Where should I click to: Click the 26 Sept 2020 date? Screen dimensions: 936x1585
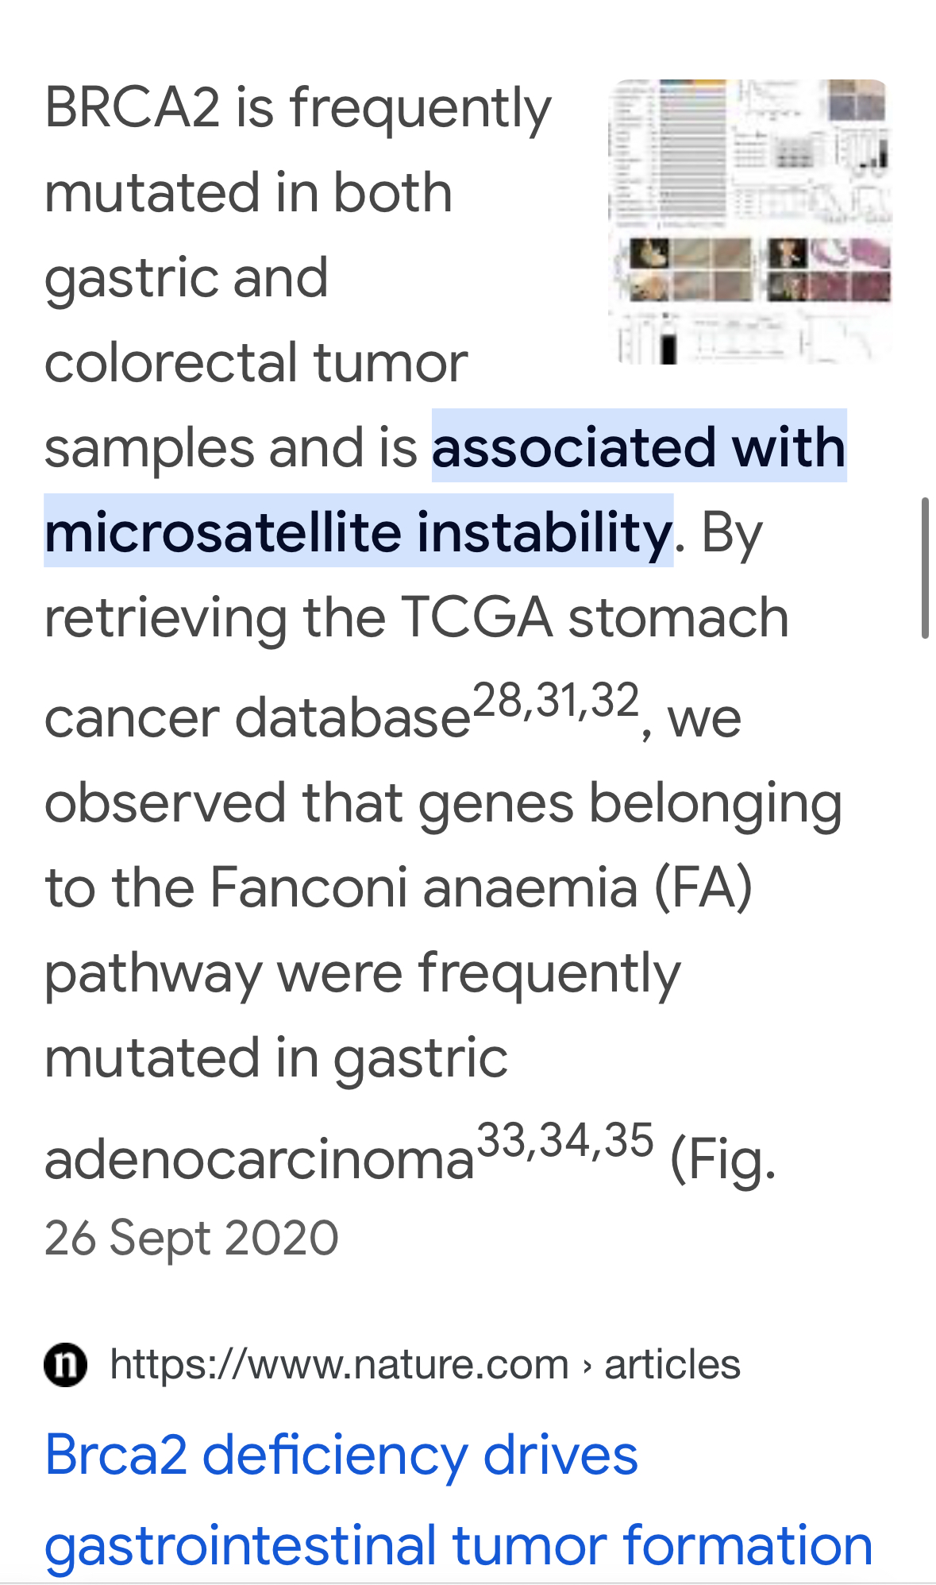tap(191, 1238)
